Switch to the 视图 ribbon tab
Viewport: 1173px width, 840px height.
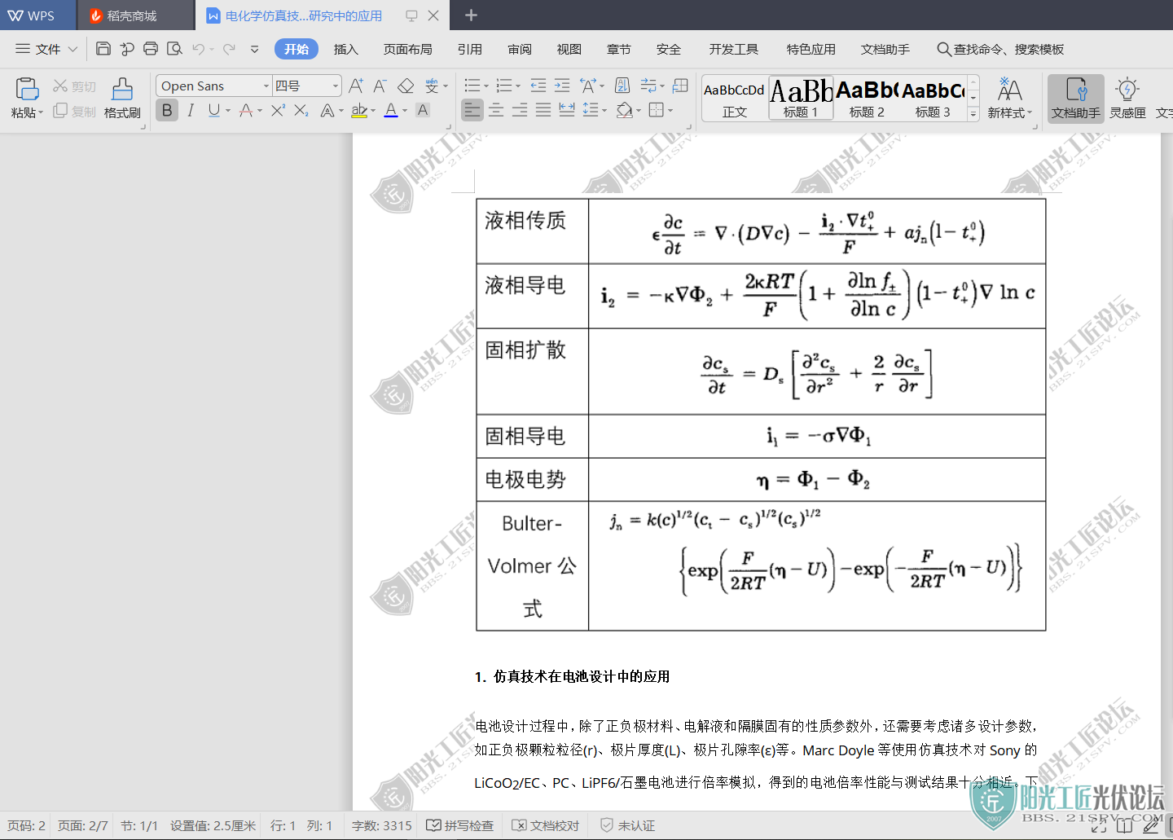pyautogui.click(x=569, y=49)
